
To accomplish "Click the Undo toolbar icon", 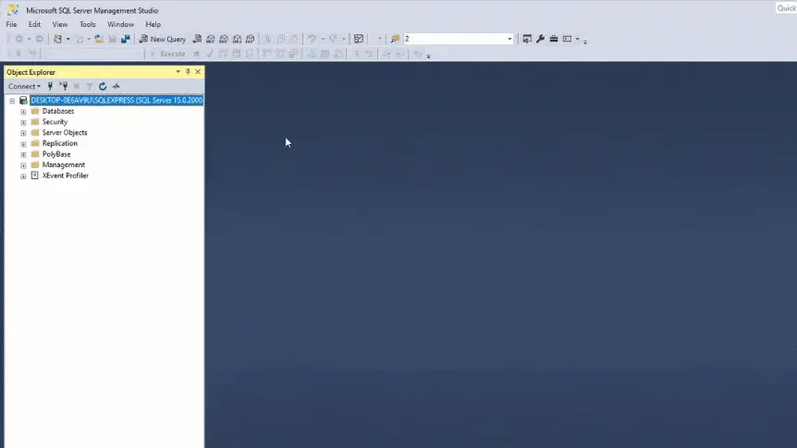I will point(313,39).
